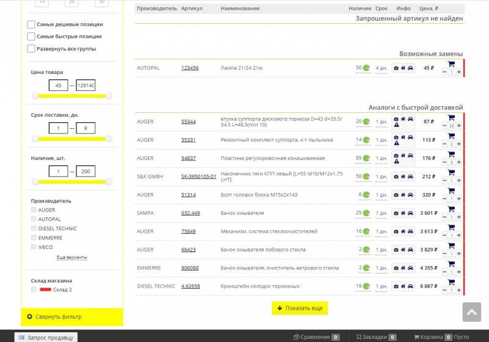Click home icon for AUGER 54837

pyautogui.click(x=403, y=155)
